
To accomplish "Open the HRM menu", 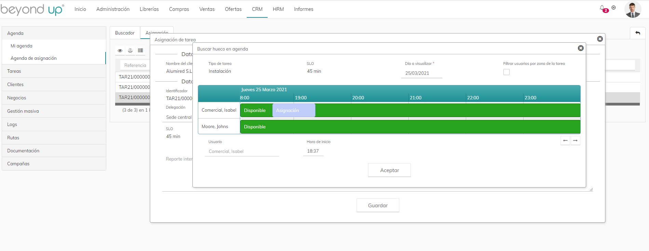I will [x=278, y=9].
